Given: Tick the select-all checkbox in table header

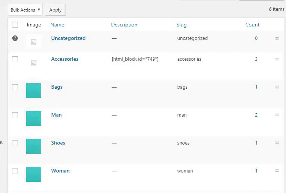Looking at the screenshot, I should point(15,25).
